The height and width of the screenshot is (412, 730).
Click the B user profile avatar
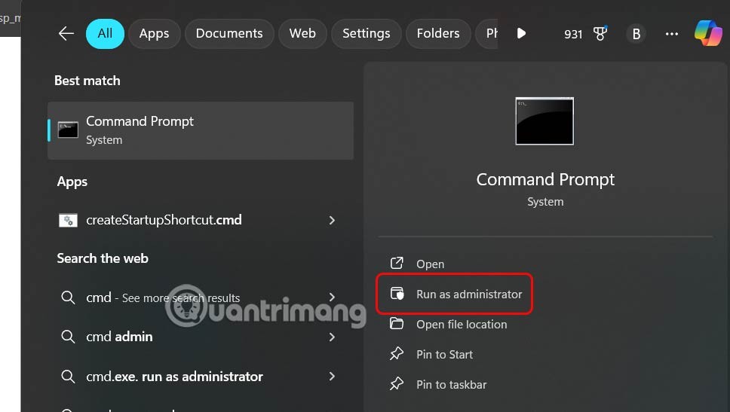point(636,34)
